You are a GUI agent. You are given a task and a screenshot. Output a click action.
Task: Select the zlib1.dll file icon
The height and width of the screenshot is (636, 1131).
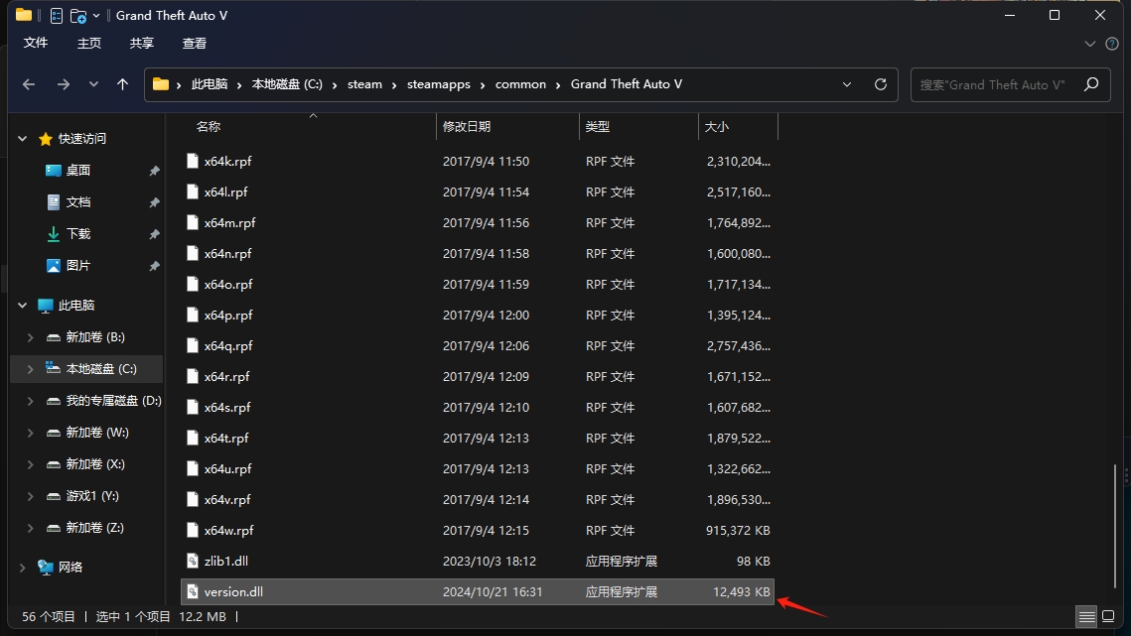[194, 562]
